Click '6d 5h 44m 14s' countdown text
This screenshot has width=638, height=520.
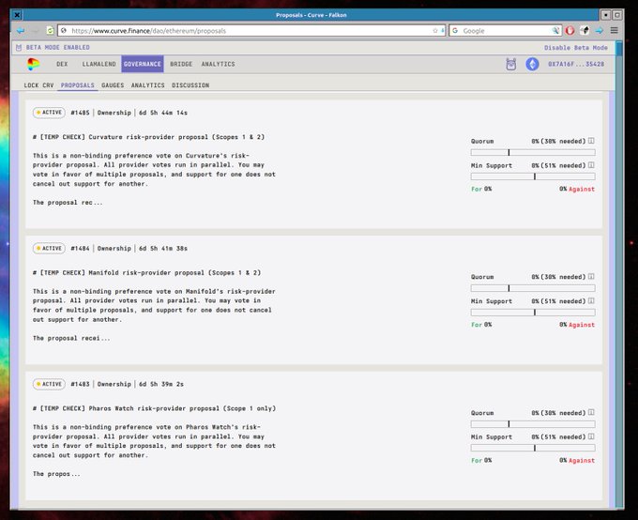coord(163,113)
